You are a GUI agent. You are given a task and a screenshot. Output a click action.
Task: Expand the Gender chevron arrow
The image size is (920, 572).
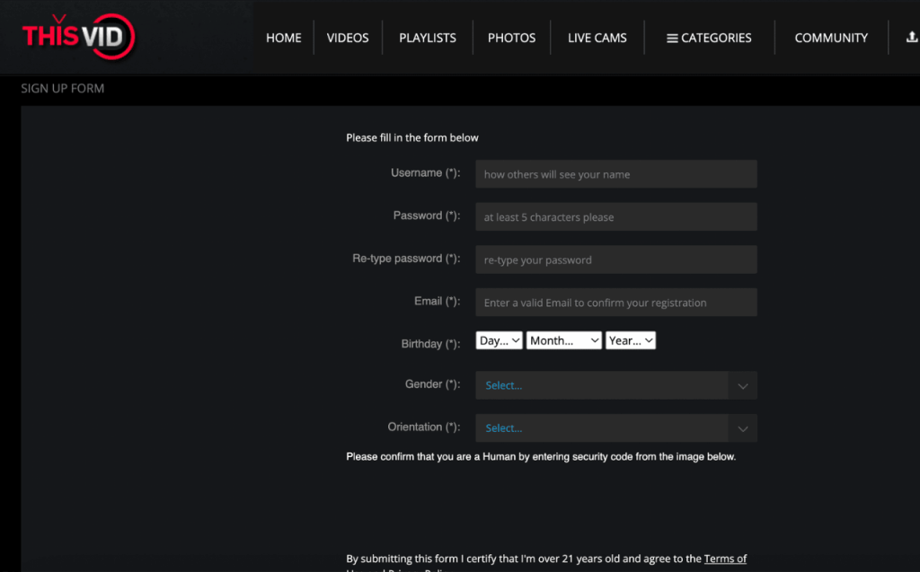coord(743,385)
